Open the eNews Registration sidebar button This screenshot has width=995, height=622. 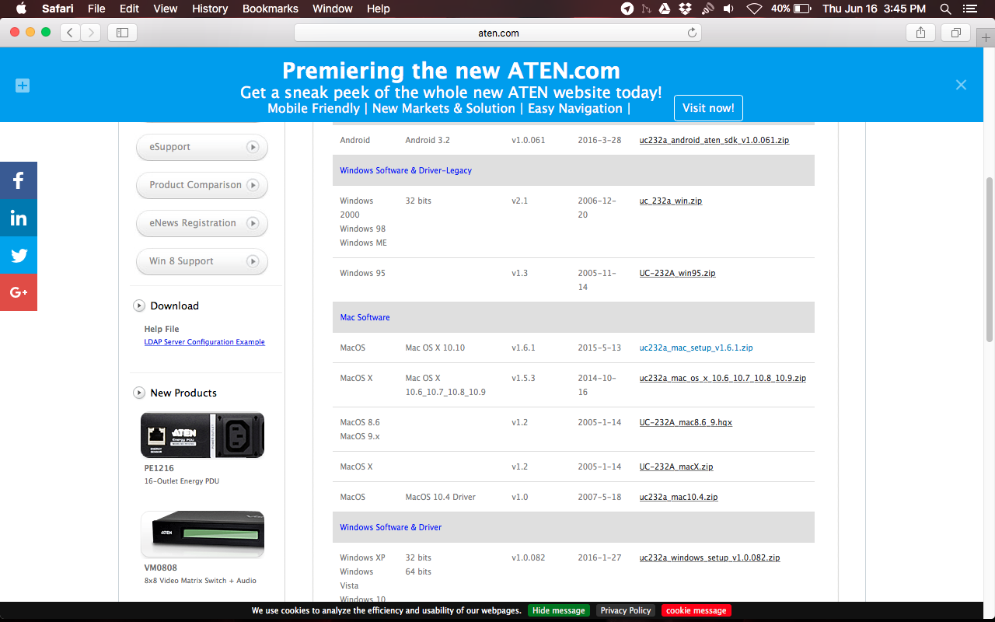tap(202, 223)
